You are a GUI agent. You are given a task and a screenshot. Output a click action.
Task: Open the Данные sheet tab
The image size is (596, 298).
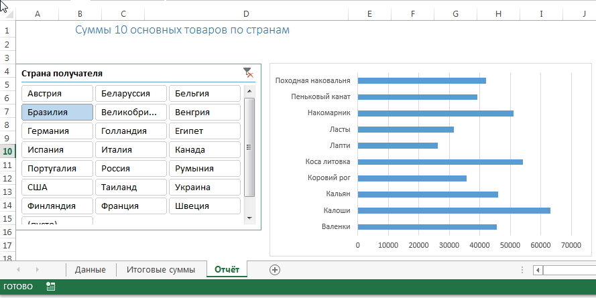[x=91, y=270]
